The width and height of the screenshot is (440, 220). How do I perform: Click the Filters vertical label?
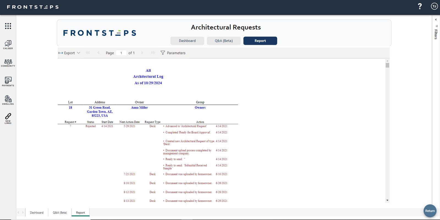(436, 34)
